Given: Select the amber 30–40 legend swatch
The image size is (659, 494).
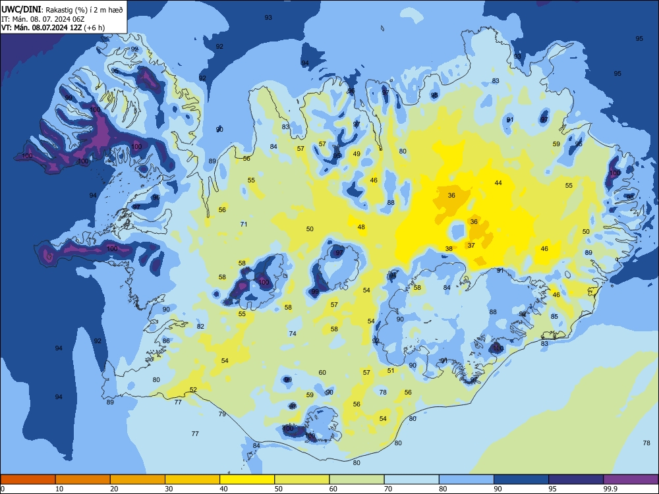Looking at the screenshot, I should pos(192,480).
